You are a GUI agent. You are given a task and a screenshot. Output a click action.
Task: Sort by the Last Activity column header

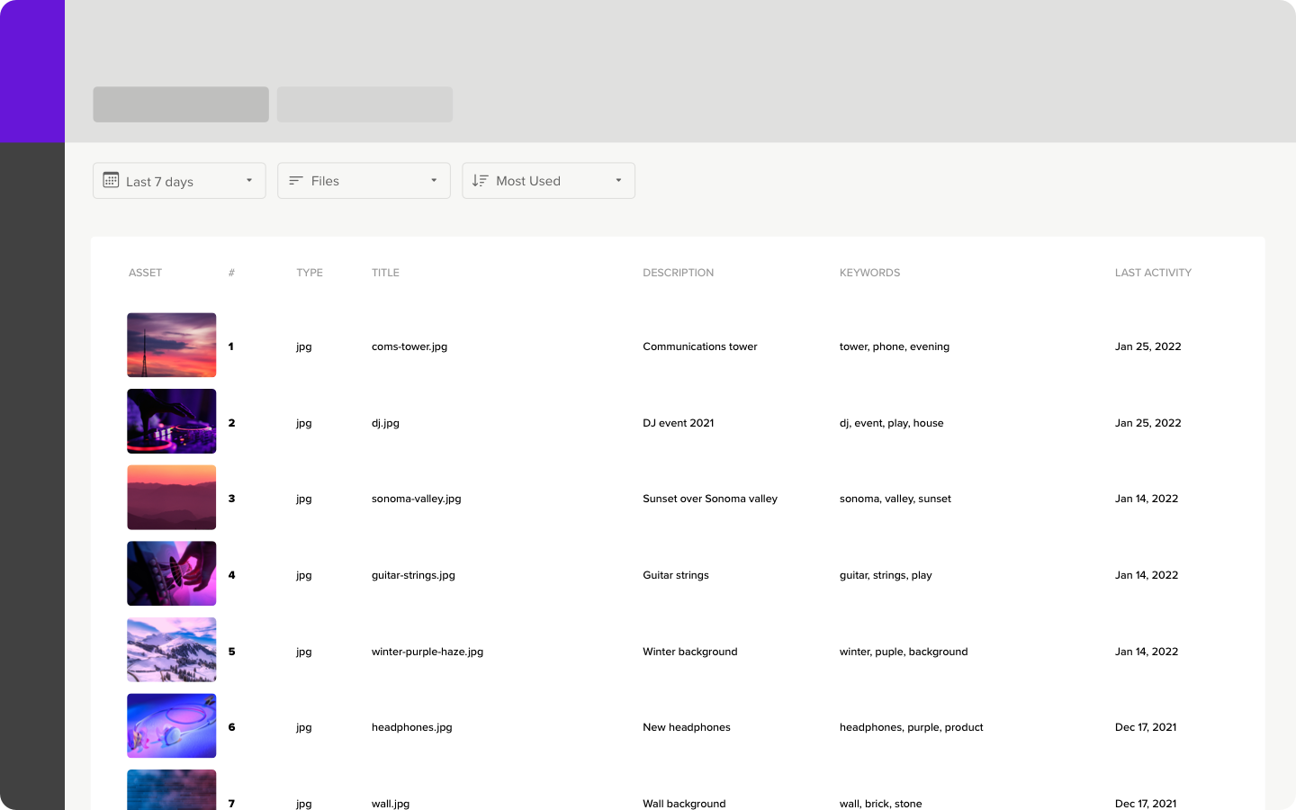(x=1153, y=273)
